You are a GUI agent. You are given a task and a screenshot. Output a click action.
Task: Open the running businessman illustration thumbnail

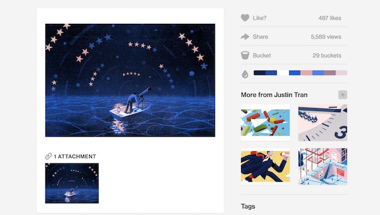coord(265,166)
